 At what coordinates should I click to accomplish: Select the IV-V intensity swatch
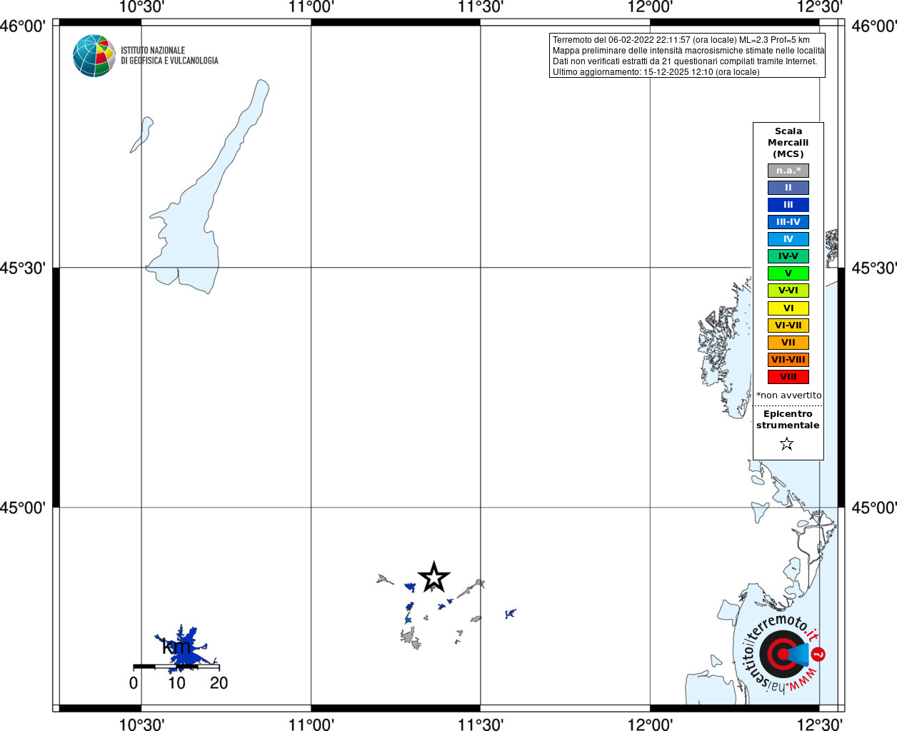788,256
